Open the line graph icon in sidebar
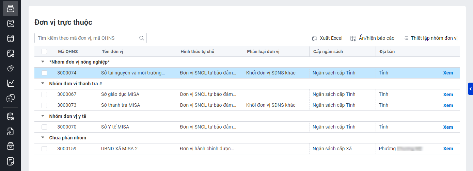Image resolution: width=473 pixels, height=171 pixels. (11, 83)
